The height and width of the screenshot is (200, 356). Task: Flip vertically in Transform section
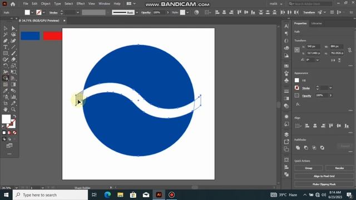click(x=339, y=60)
